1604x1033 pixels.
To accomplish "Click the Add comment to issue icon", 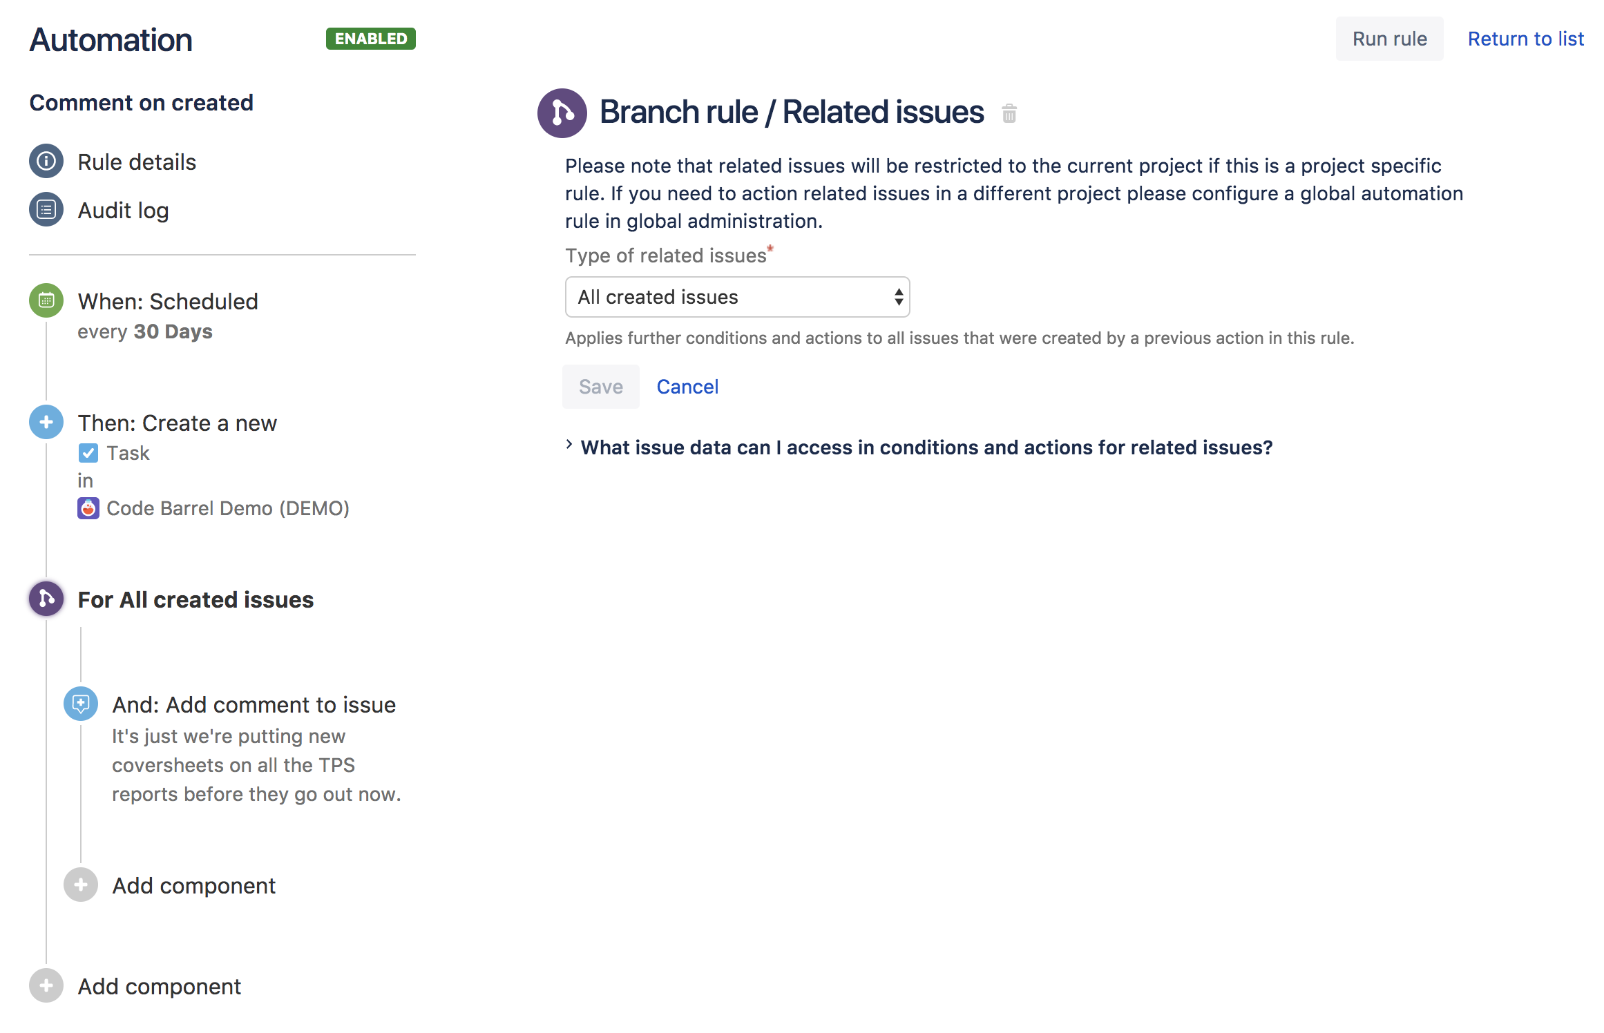I will (x=81, y=704).
